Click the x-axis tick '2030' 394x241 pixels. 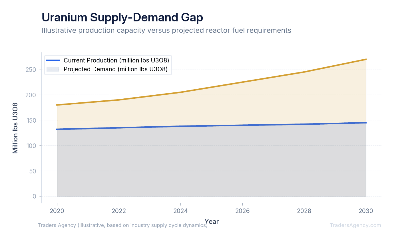pos(366,211)
